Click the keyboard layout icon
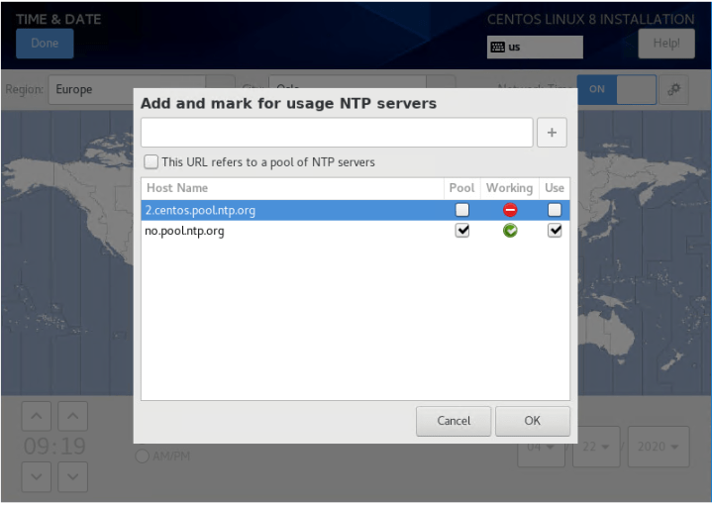Viewport: 712px width, 505px height. click(x=497, y=48)
